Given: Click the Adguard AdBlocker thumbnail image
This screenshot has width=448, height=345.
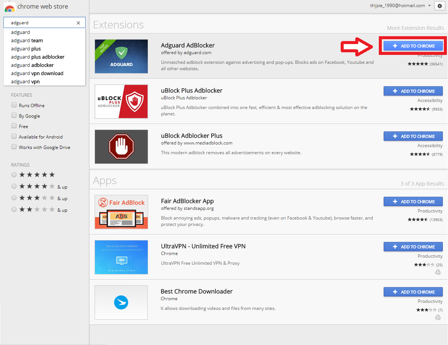Looking at the screenshot, I should pyautogui.click(x=122, y=56).
